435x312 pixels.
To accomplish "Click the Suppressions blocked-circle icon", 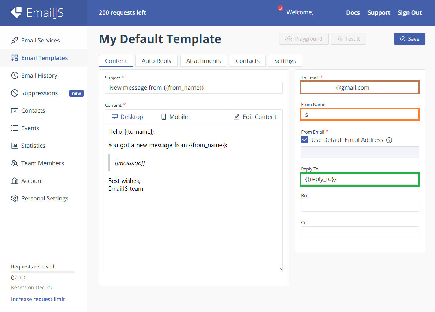I will tap(14, 93).
